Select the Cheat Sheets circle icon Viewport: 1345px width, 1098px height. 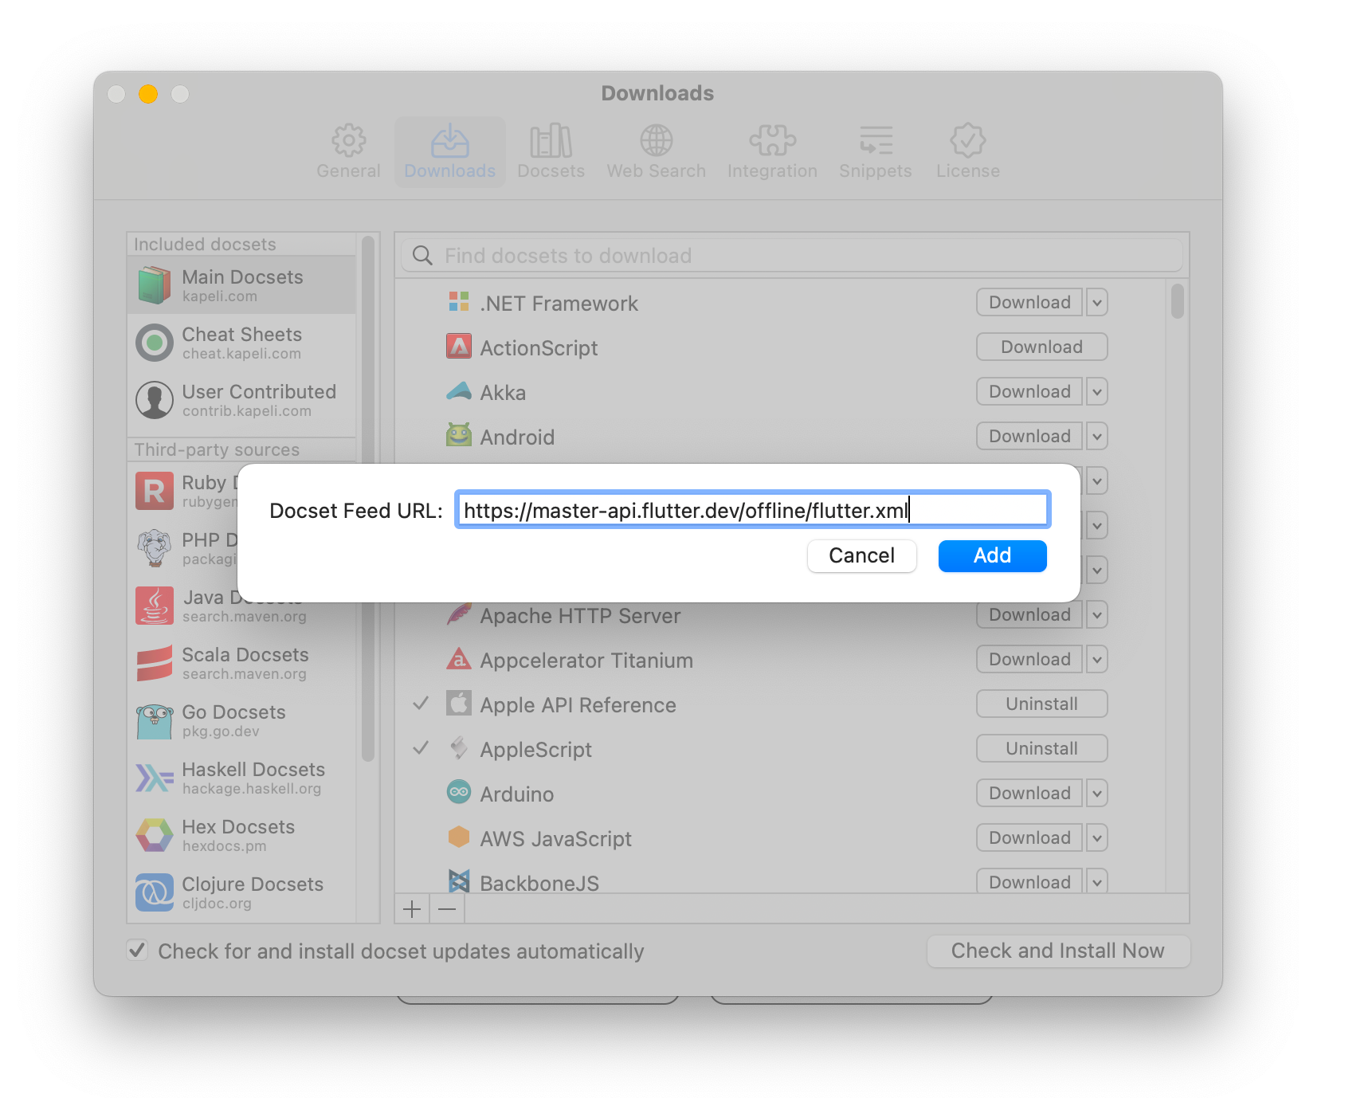click(155, 343)
